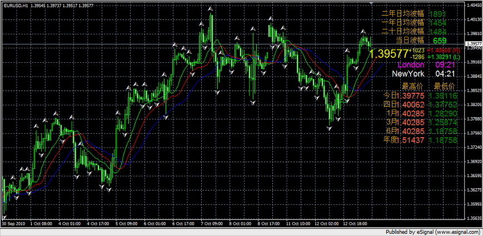This screenshot has width=483, height=236.
Task: Click the red =1.40600 (H) value
Action: point(444,50)
